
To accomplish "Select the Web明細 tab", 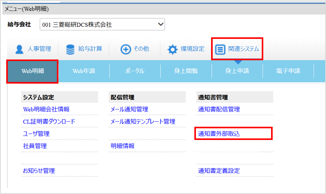I will point(32,71).
